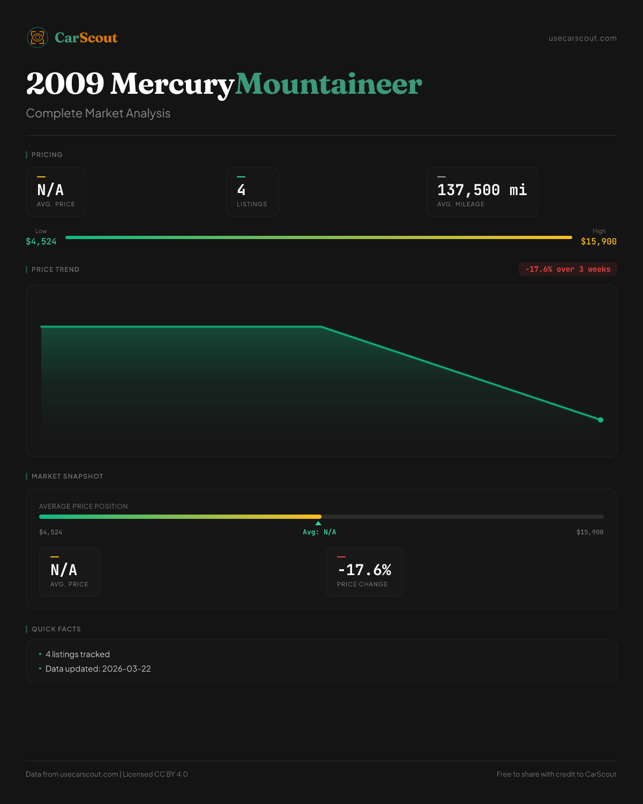643x804 pixels.
Task: Select the Avg. Price card in Market Snapshot
Action: (x=70, y=572)
